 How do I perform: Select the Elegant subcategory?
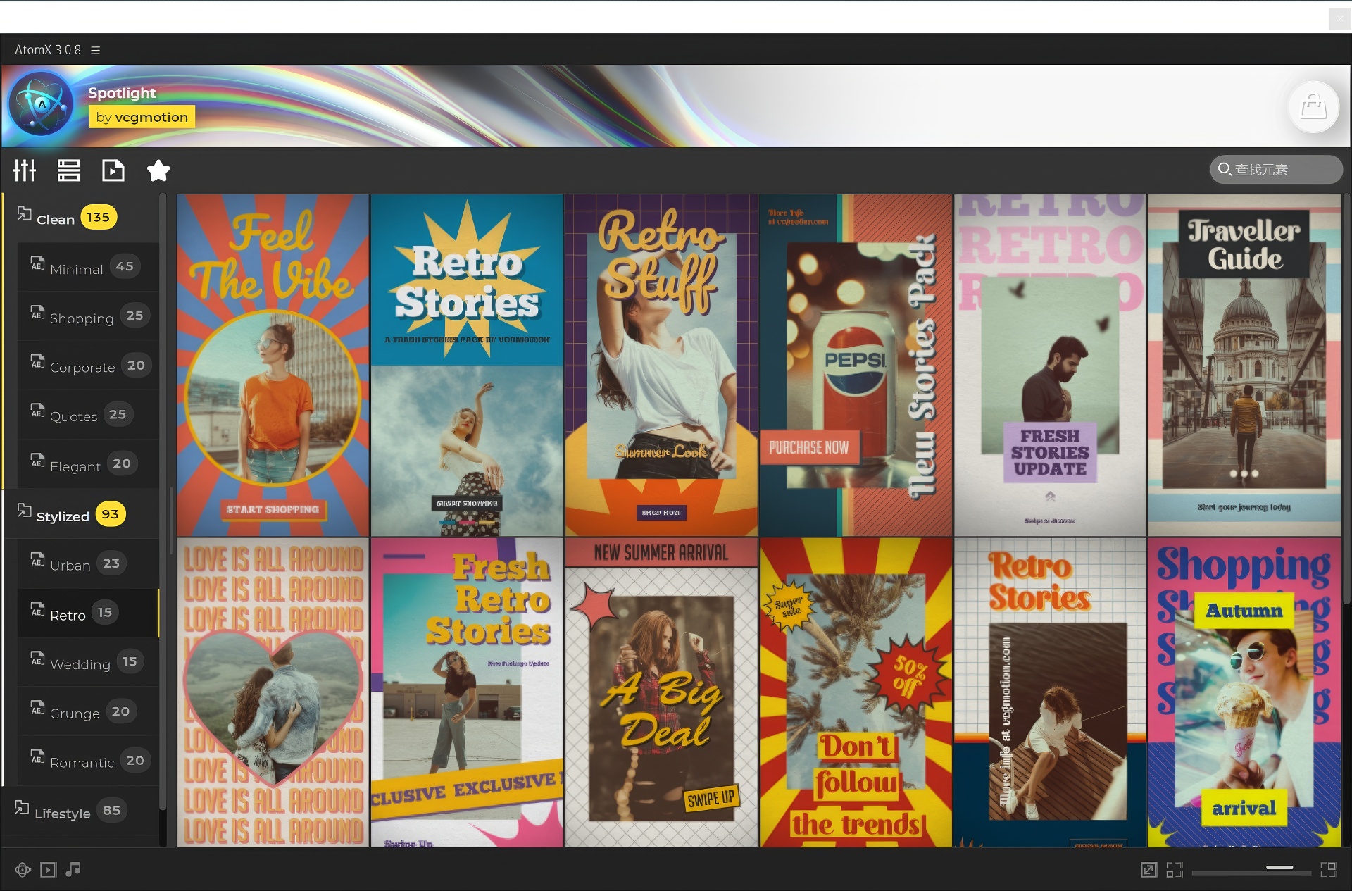[88, 464]
